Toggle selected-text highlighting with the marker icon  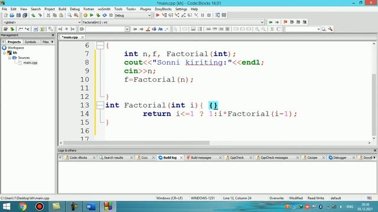tap(148, 29)
